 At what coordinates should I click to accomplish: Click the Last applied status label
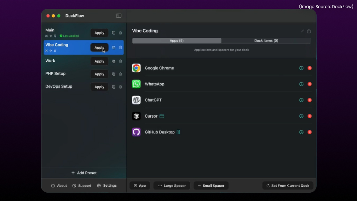pos(69,36)
